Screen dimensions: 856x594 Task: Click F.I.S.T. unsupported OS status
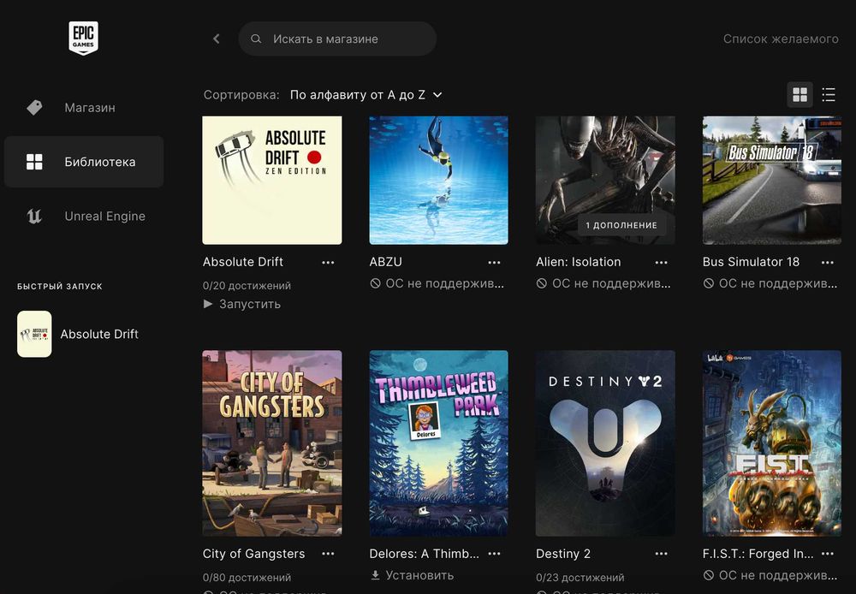click(x=770, y=575)
